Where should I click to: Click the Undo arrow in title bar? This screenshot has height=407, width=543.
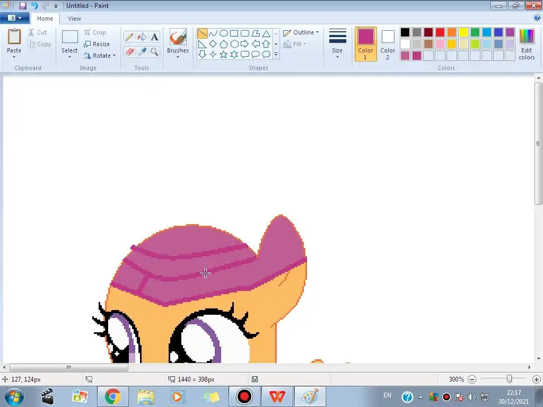[x=34, y=5]
